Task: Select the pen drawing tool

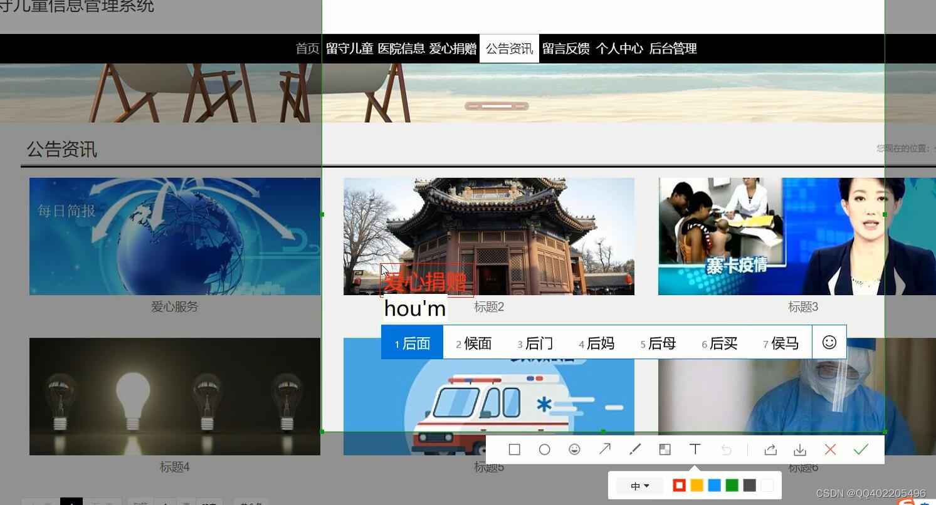Action: 634,449
